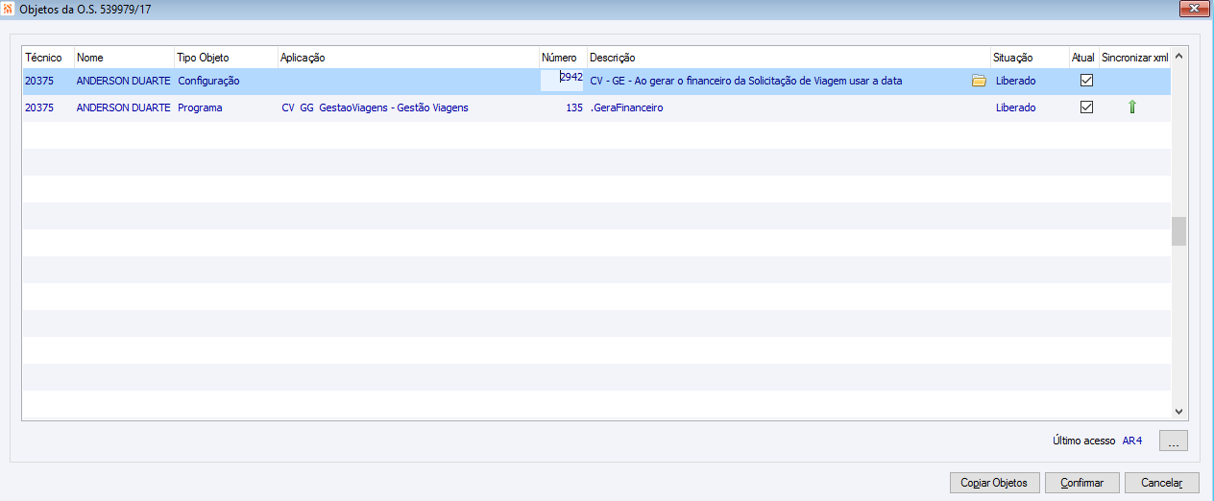The image size is (1214, 501).
Task: Click the AR4 last access value
Action: [1132, 441]
